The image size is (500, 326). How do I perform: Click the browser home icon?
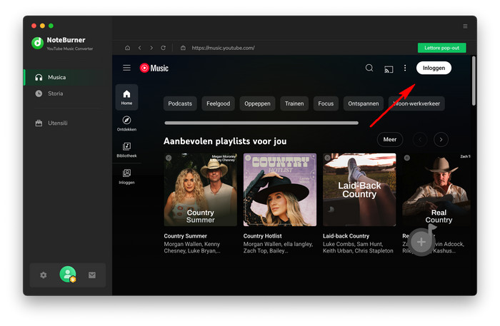point(128,48)
